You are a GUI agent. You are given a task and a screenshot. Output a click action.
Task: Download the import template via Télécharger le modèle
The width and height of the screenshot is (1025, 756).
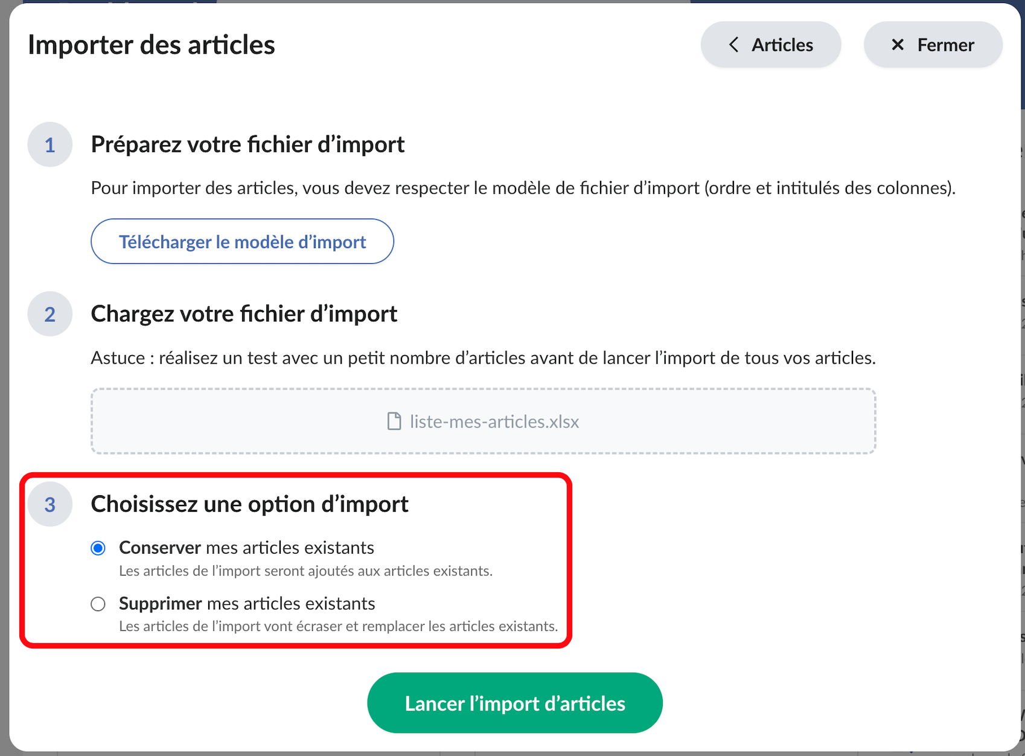click(x=242, y=242)
